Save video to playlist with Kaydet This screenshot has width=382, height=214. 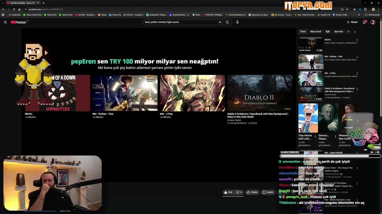coord(268,192)
